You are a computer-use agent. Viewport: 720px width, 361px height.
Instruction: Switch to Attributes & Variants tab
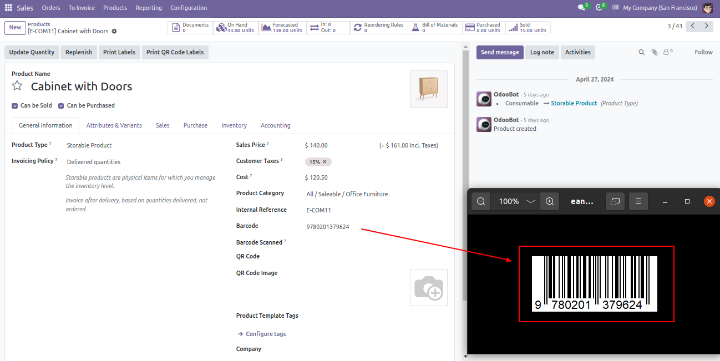pos(114,125)
